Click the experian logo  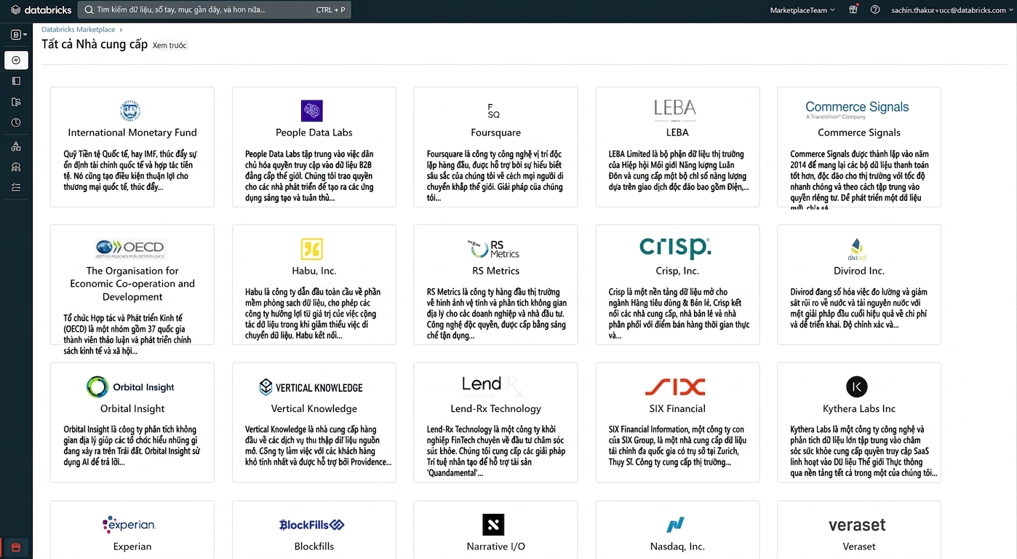pos(129,524)
